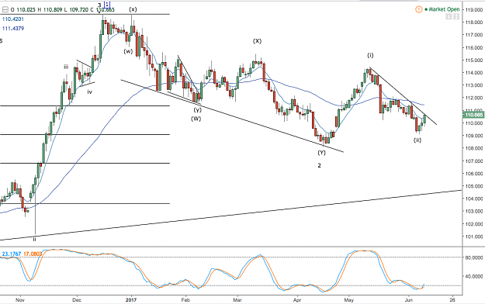The width and height of the screenshot is (485, 304).
Task: Click the 116.000 price axis label
Action: pyautogui.click(x=475, y=48)
